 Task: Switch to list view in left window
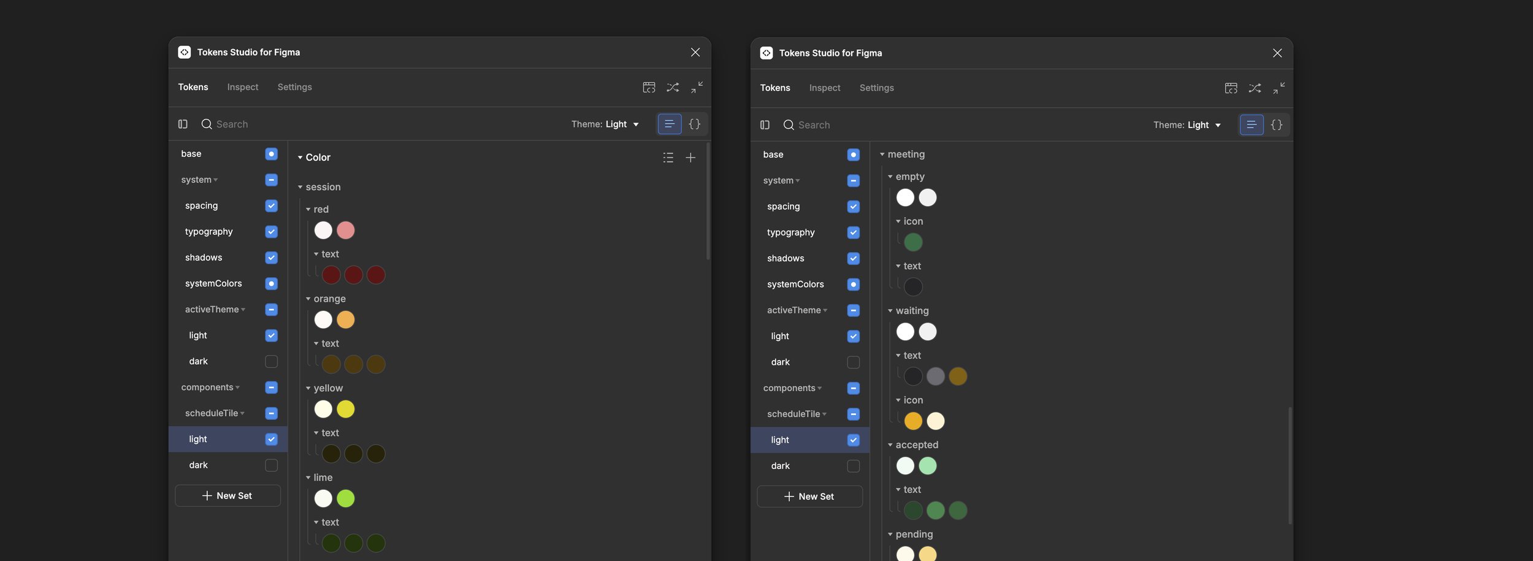670,124
